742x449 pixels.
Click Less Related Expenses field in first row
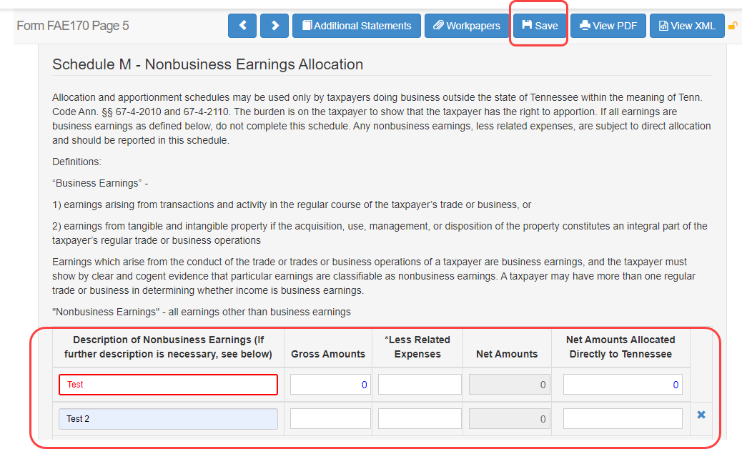click(x=420, y=385)
